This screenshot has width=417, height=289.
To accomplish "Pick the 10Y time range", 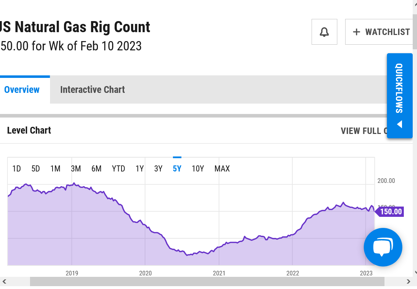I will [198, 169].
